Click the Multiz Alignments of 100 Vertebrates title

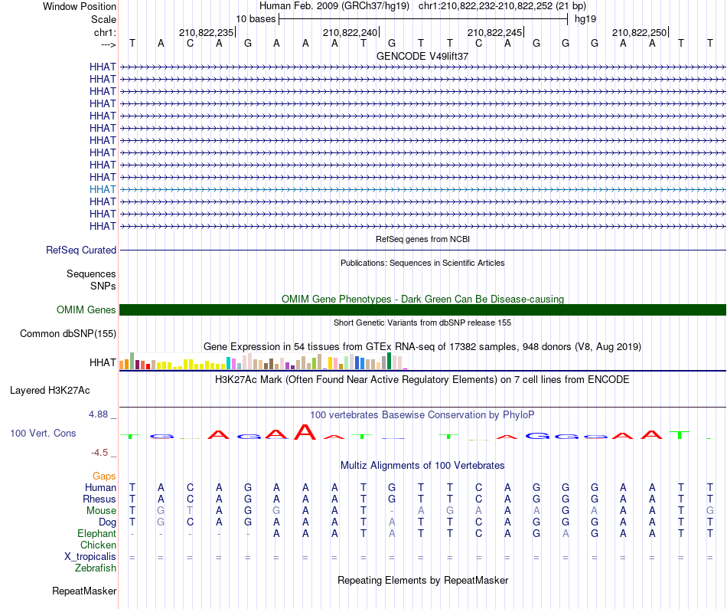[x=422, y=466]
